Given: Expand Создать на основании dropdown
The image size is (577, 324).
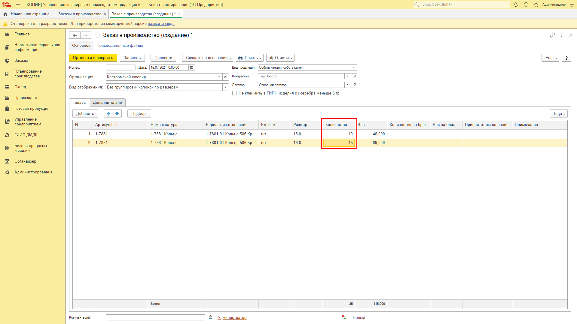Looking at the screenshot, I should click(208, 58).
